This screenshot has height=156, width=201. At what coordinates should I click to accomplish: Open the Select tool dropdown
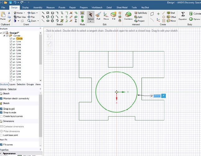tap(91, 21)
